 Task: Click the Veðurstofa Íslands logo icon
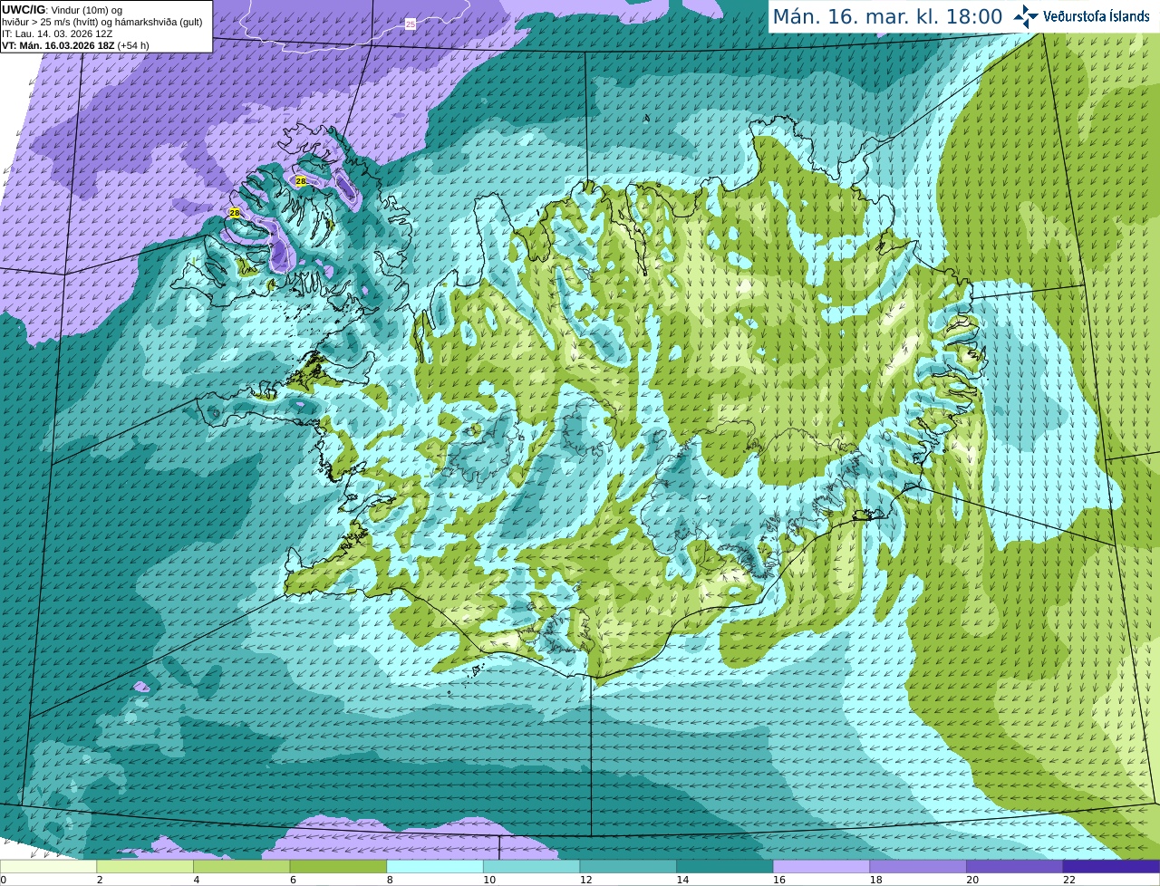click(x=1027, y=16)
